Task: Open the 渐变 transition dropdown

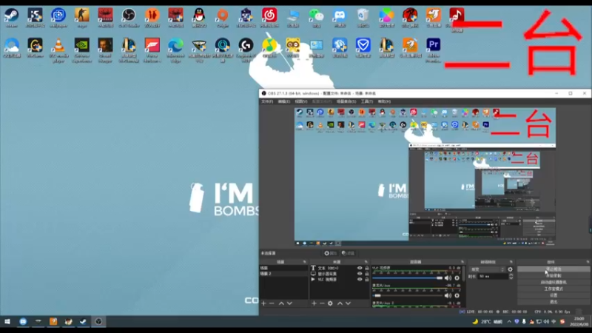Action: 488,269
